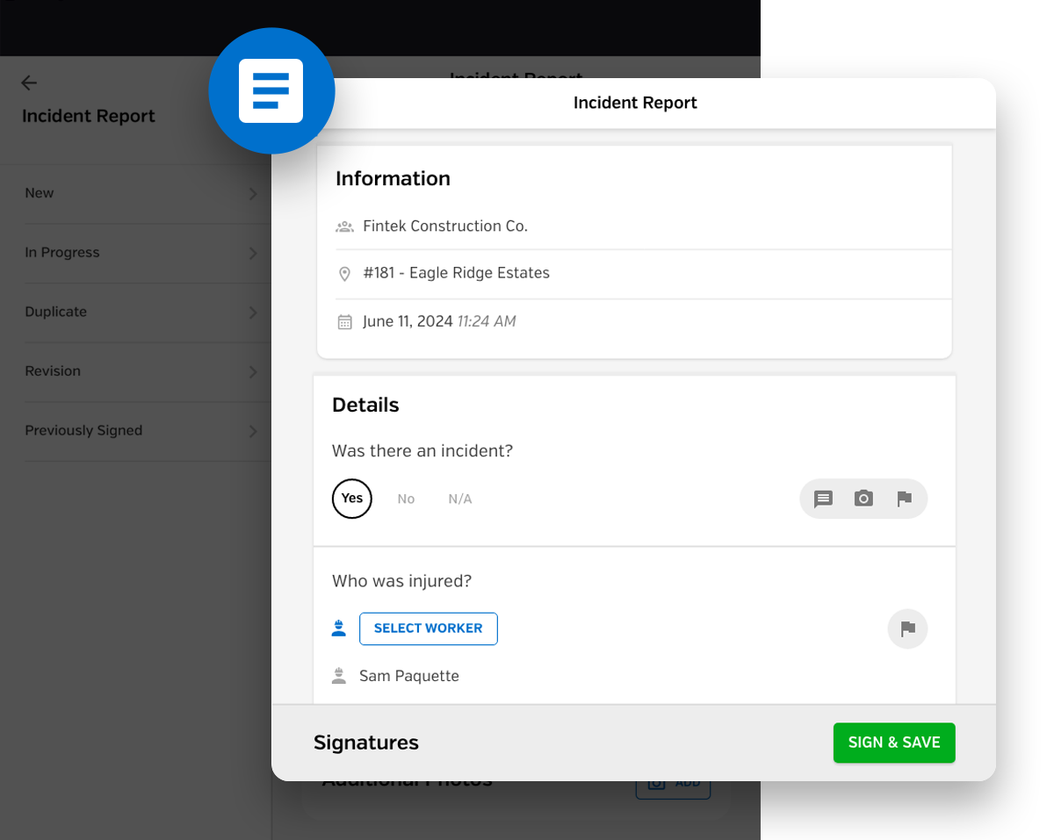Click the location pin icon by Eagle Ridge
The height and width of the screenshot is (840, 1054).
345,274
